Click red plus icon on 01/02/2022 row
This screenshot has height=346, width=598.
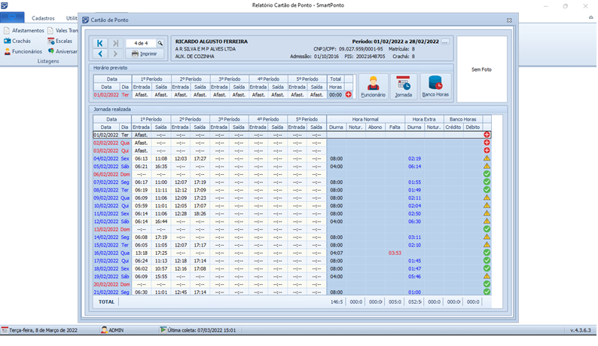(487, 135)
